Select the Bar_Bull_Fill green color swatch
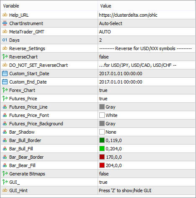 tap(102, 149)
